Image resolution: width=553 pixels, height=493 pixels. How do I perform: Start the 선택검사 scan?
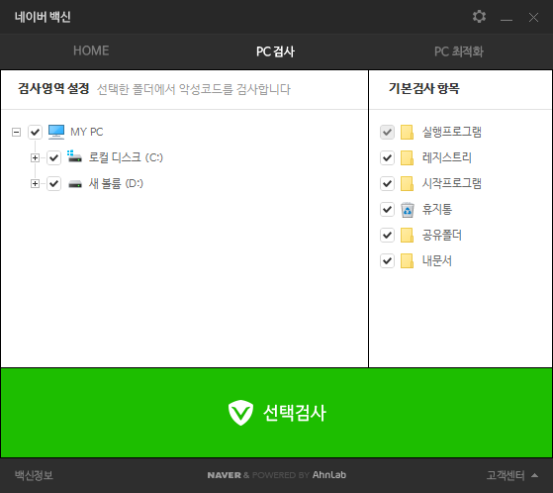(277, 413)
